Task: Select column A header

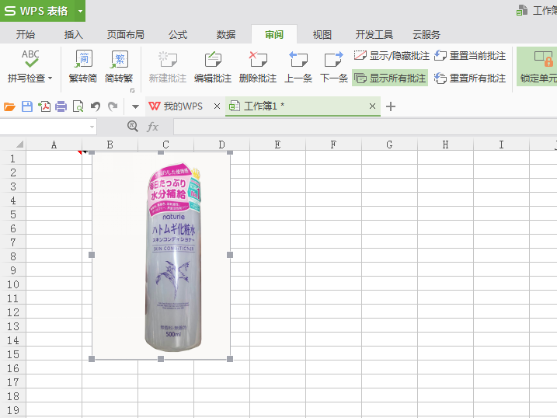Action: pos(54,145)
